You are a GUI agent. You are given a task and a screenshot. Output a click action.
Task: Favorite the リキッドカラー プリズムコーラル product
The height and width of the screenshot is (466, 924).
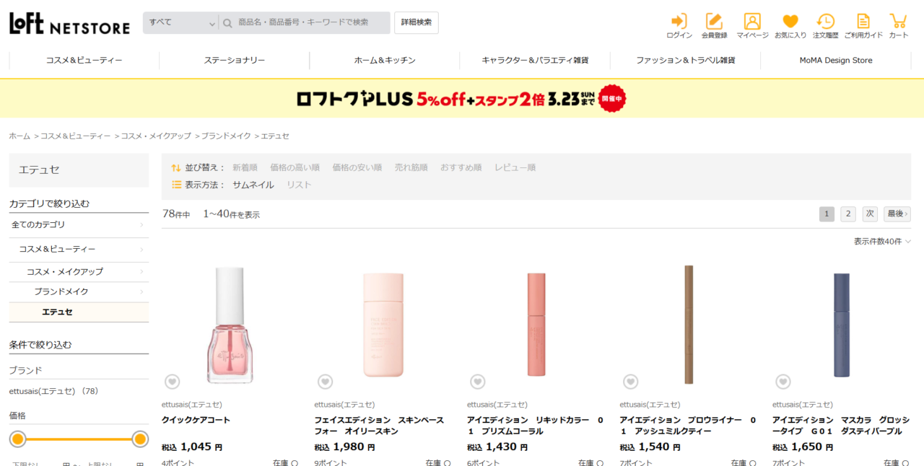tap(477, 382)
